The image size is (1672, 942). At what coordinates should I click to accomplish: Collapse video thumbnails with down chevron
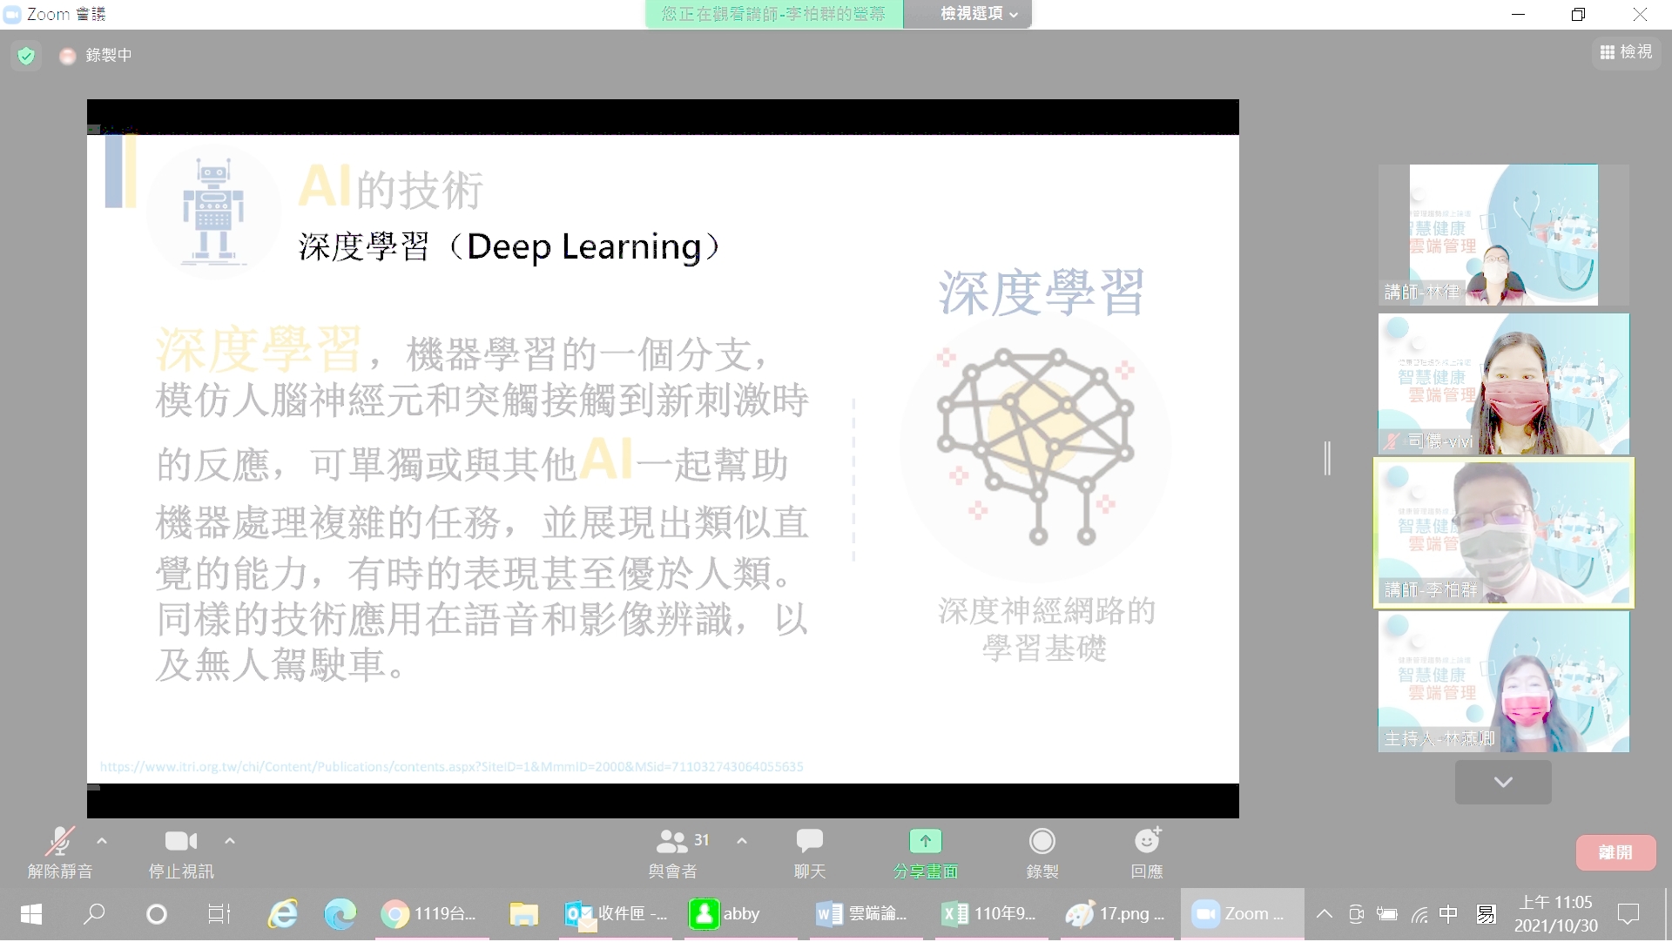pos(1502,782)
